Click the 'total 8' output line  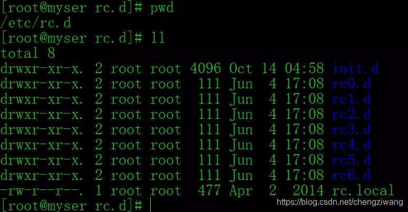[x=28, y=53]
